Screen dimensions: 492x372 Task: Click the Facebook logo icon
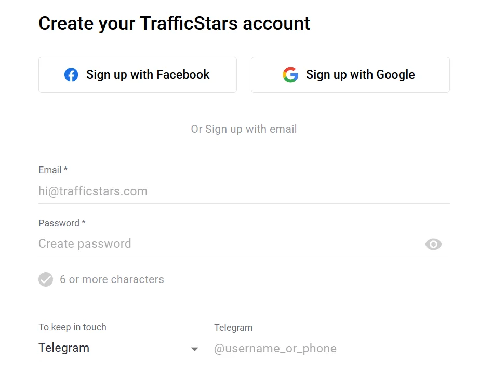[71, 75]
